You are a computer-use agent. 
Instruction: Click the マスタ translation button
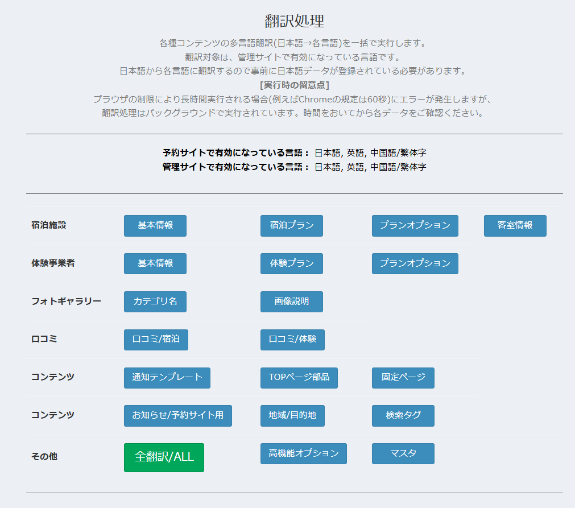(x=403, y=453)
